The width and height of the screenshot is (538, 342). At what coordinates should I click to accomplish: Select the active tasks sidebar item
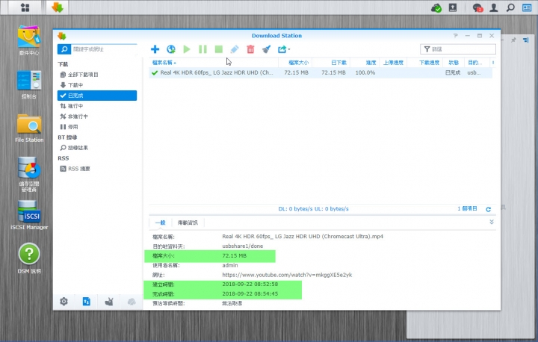[x=97, y=106]
